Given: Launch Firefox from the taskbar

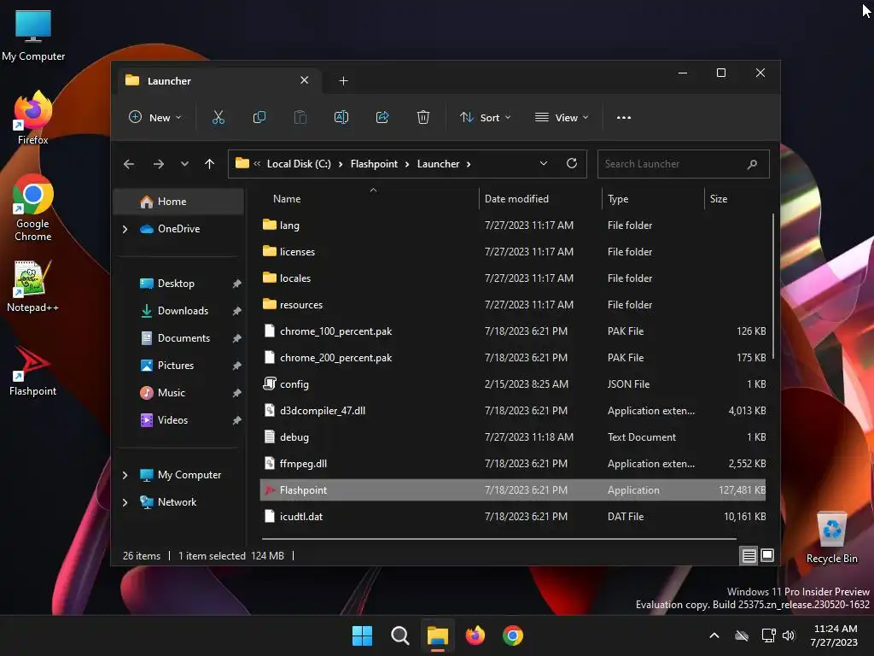Looking at the screenshot, I should click(x=475, y=635).
